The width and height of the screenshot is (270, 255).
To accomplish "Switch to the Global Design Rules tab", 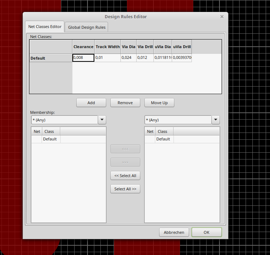I will [x=87, y=27].
